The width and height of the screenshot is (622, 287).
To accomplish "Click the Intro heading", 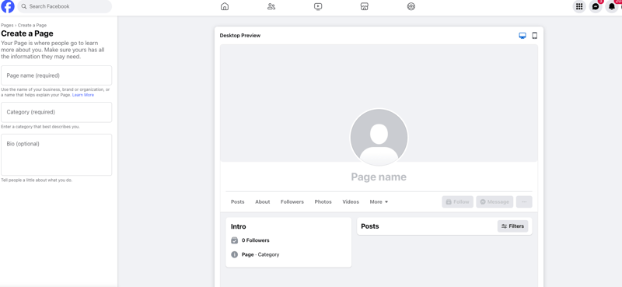I will click(239, 226).
